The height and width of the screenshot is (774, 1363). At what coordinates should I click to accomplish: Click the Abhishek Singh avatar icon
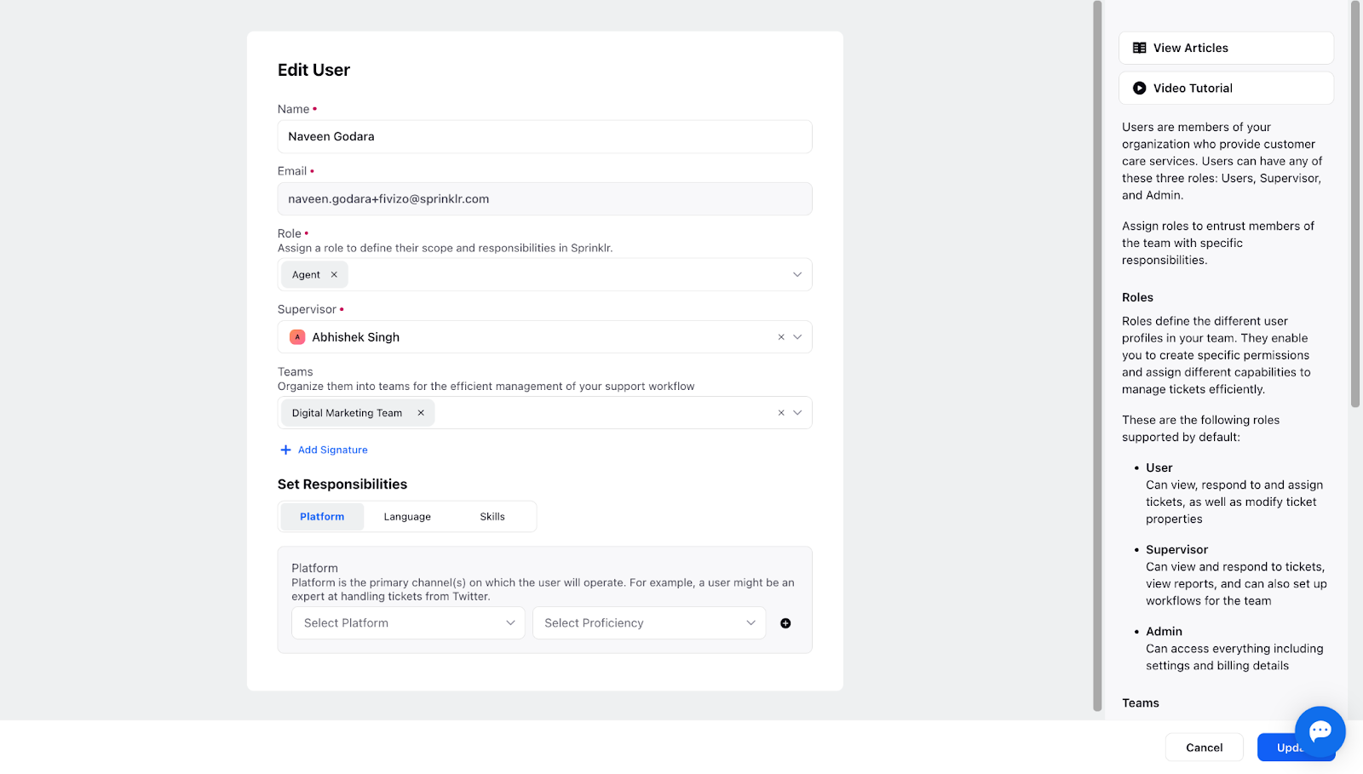pyautogui.click(x=297, y=337)
